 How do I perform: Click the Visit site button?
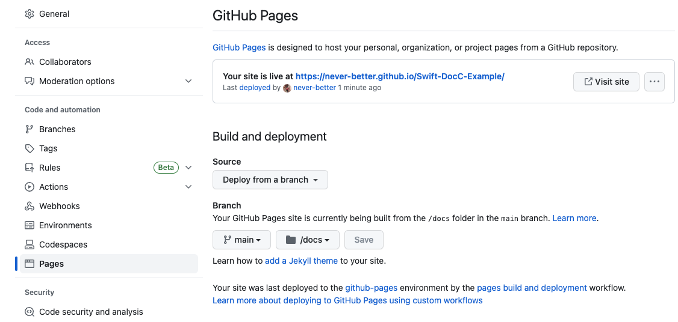pos(606,82)
